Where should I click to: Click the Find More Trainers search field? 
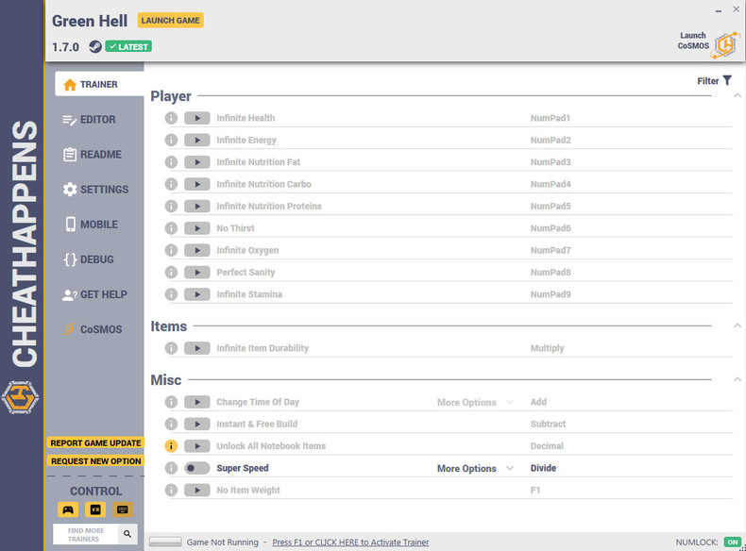coord(86,534)
